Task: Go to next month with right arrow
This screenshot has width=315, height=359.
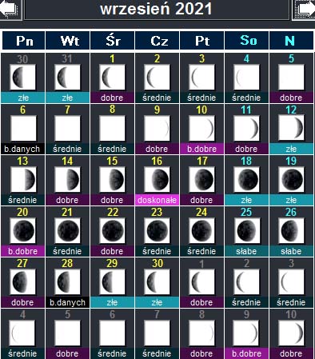Action: click(304, 10)
